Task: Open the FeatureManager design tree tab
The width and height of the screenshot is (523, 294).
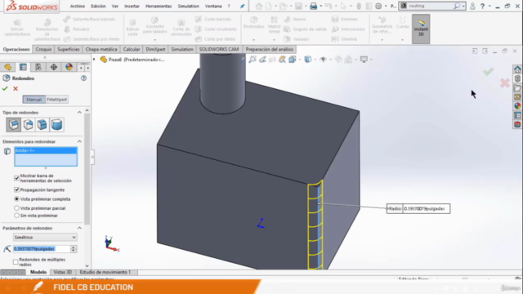Action: [8, 67]
